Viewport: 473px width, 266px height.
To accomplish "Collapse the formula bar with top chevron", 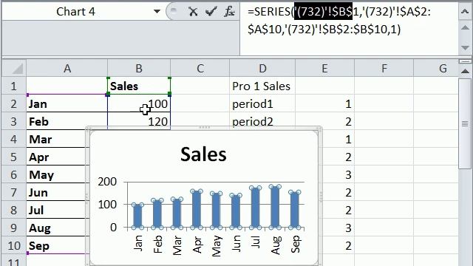I will pos(465,12).
